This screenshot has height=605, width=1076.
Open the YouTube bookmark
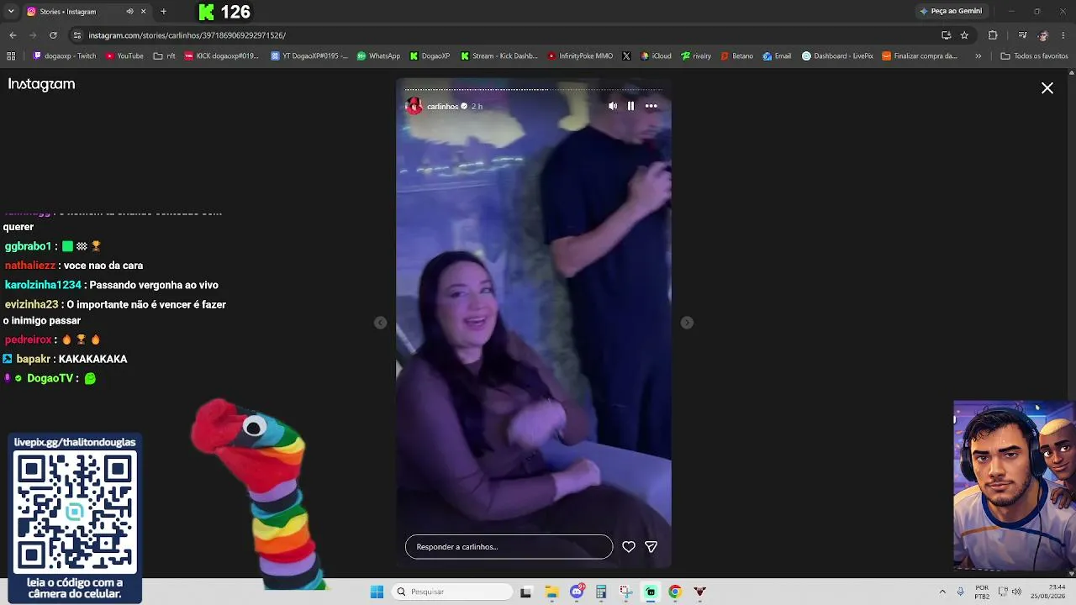[x=124, y=56]
